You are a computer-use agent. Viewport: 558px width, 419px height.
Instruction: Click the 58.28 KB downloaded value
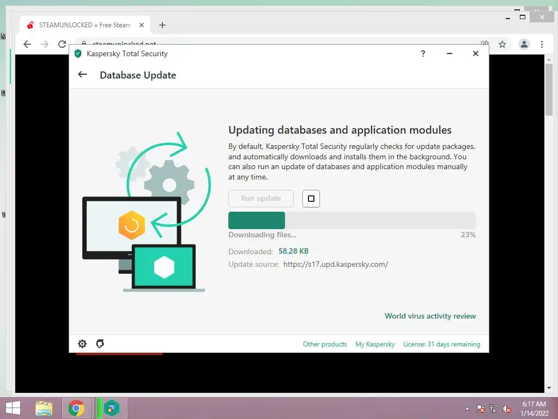pos(293,251)
